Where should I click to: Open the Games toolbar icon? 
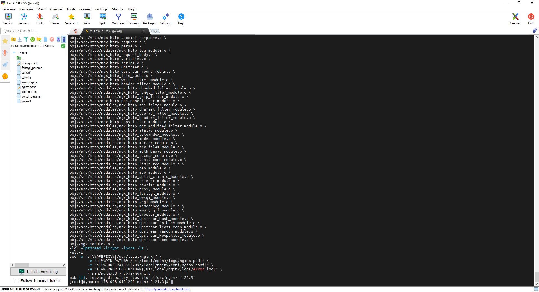coord(55,19)
